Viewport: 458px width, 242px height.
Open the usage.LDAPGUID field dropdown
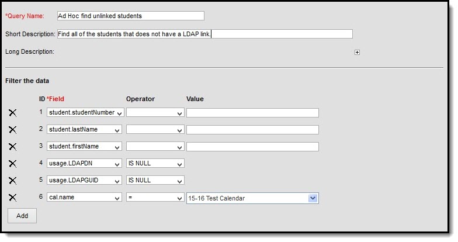[85, 181]
